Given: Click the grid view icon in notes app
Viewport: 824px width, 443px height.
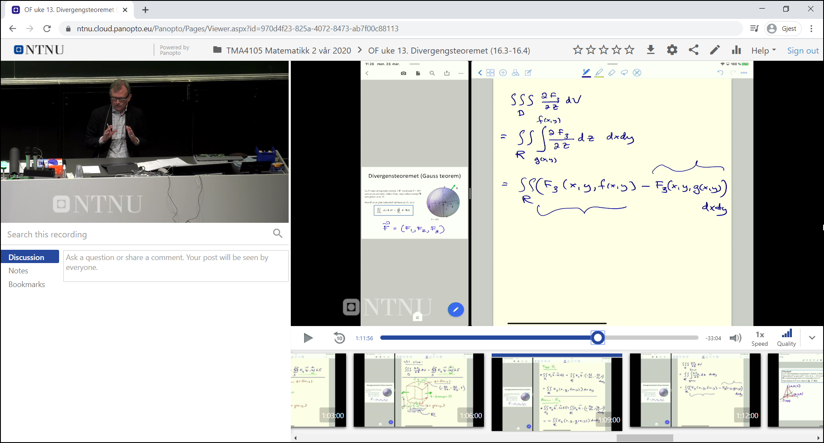Looking at the screenshot, I should click(x=490, y=73).
